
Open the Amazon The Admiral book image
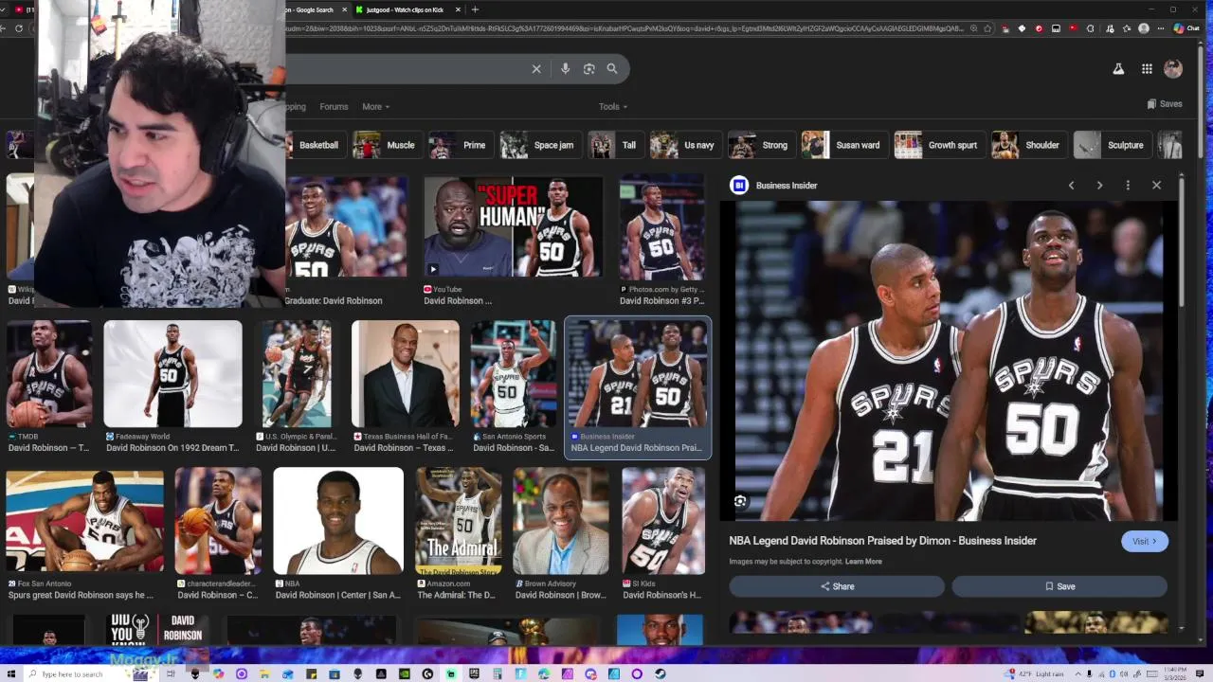coord(459,521)
